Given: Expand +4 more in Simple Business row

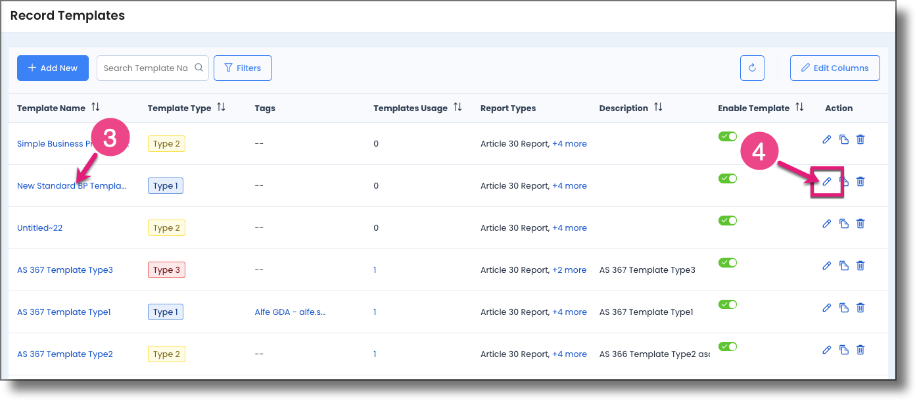Looking at the screenshot, I should (569, 143).
